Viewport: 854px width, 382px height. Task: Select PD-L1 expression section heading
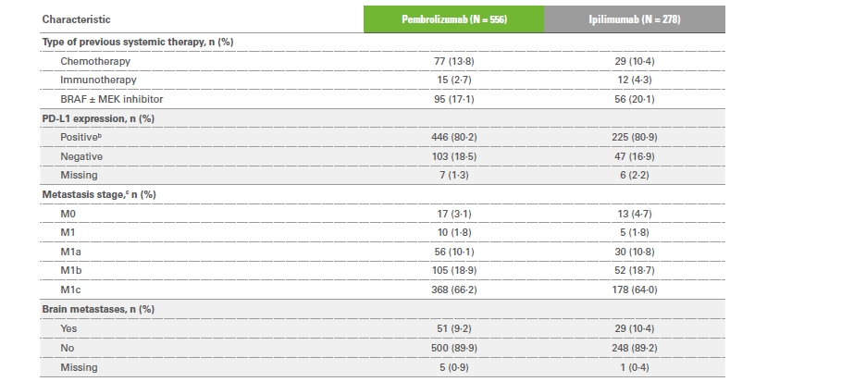pos(98,118)
